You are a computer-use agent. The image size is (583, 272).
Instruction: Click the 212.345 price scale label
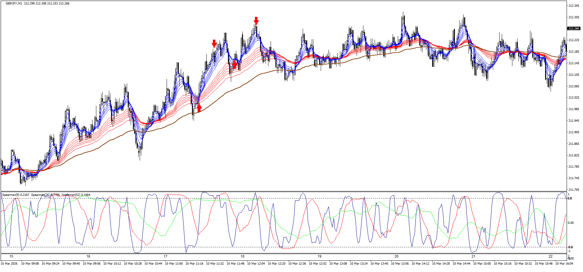(573, 6)
